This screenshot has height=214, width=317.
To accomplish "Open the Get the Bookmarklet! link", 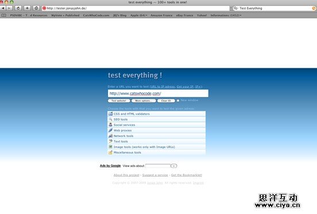I will pos(187,175).
